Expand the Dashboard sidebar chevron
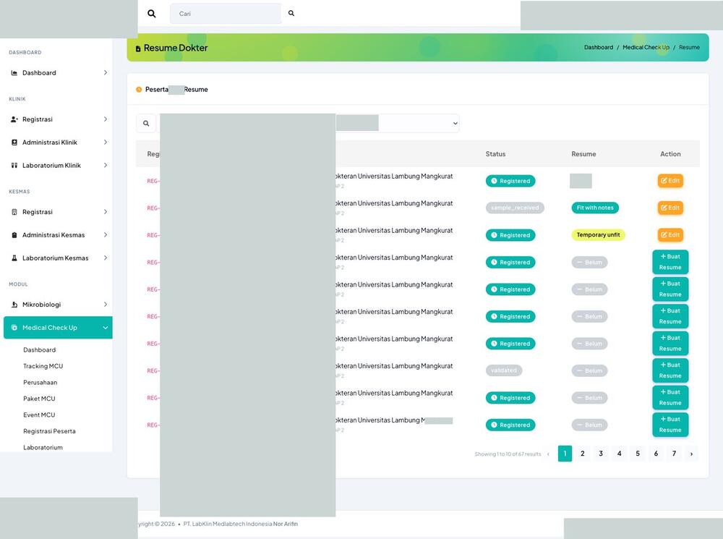723x539 pixels. pos(105,72)
